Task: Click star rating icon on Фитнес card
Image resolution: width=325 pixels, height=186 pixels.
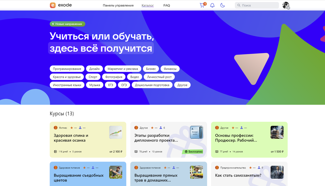Action: [x=71, y=128]
